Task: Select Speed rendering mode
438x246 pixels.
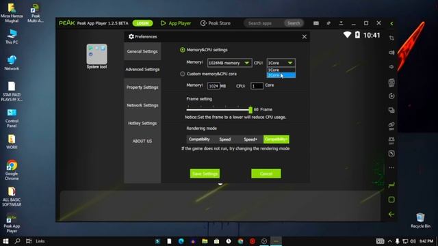Action: (x=225, y=139)
